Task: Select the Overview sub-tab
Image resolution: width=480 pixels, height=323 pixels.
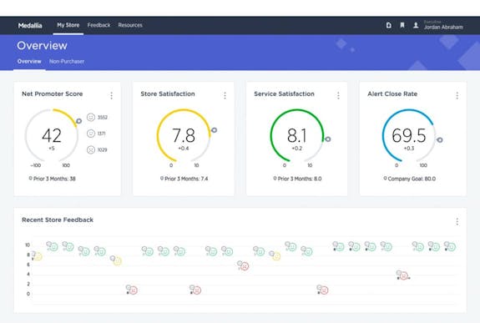Action: tap(29, 61)
